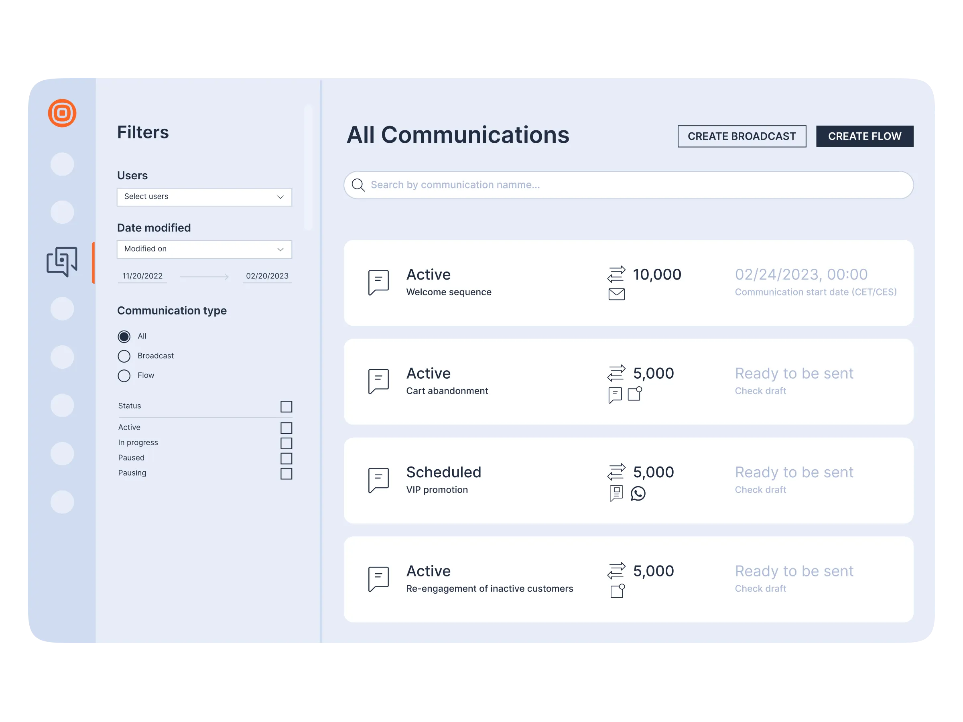Select the Broadcast radio button
The image size is (963, 722).
pos(124,356)
